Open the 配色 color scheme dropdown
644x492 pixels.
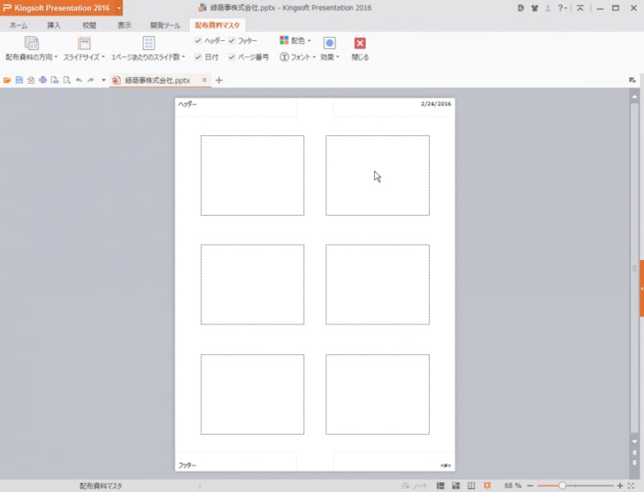[x=295, y=40]
